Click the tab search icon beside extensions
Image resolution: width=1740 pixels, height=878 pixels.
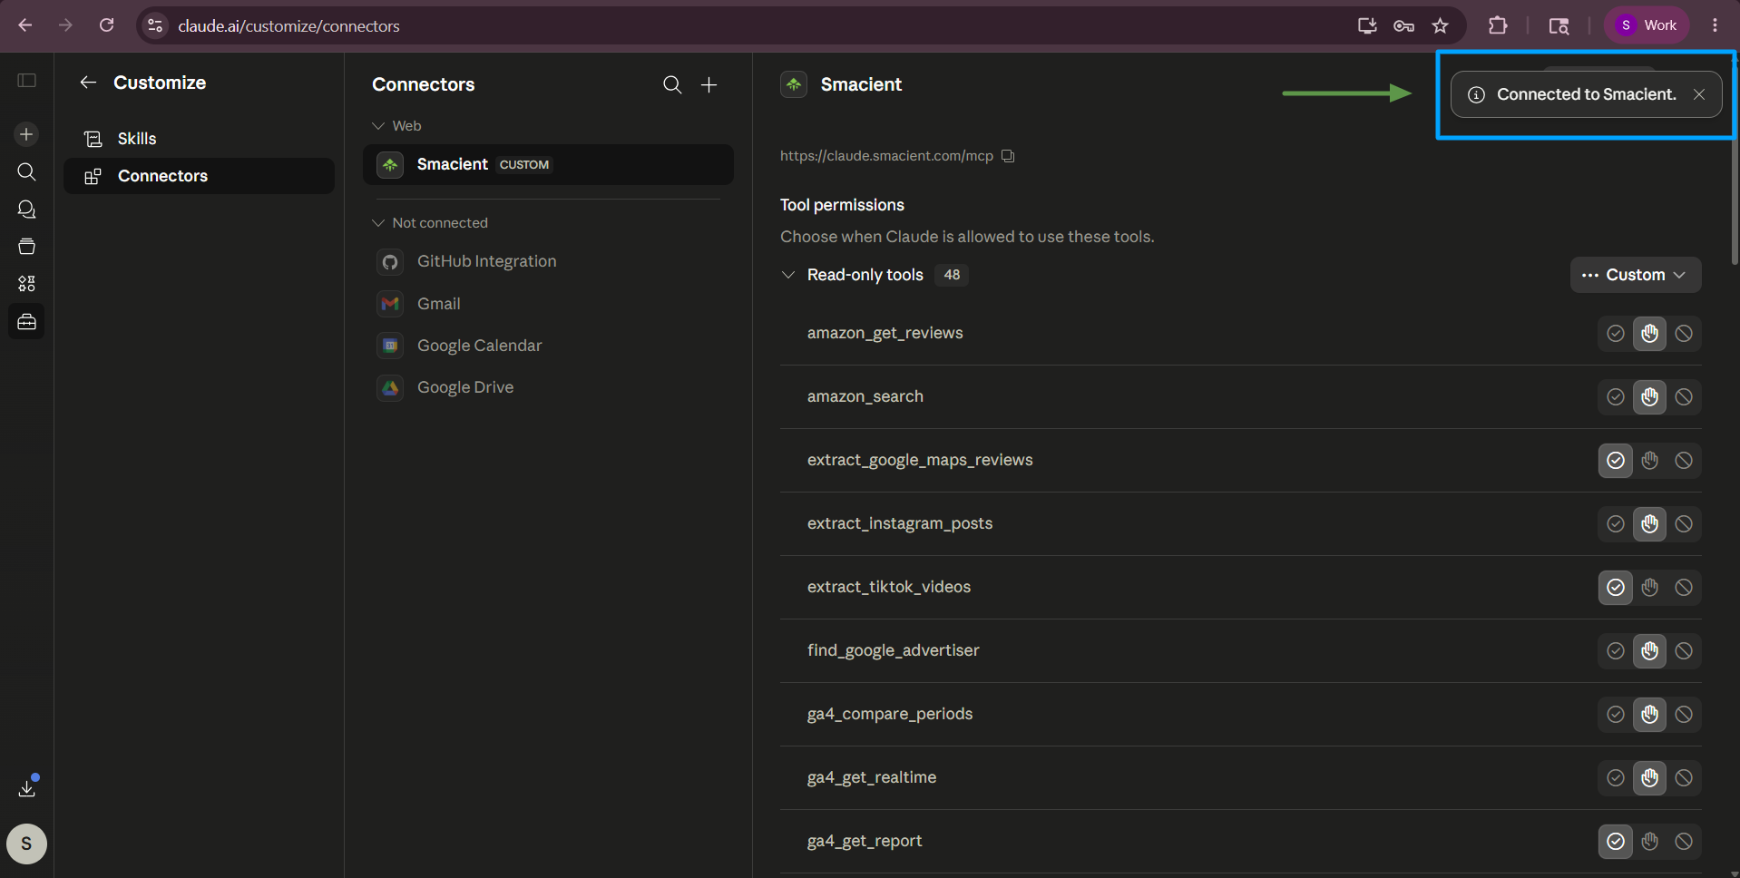coord(1559,25)
